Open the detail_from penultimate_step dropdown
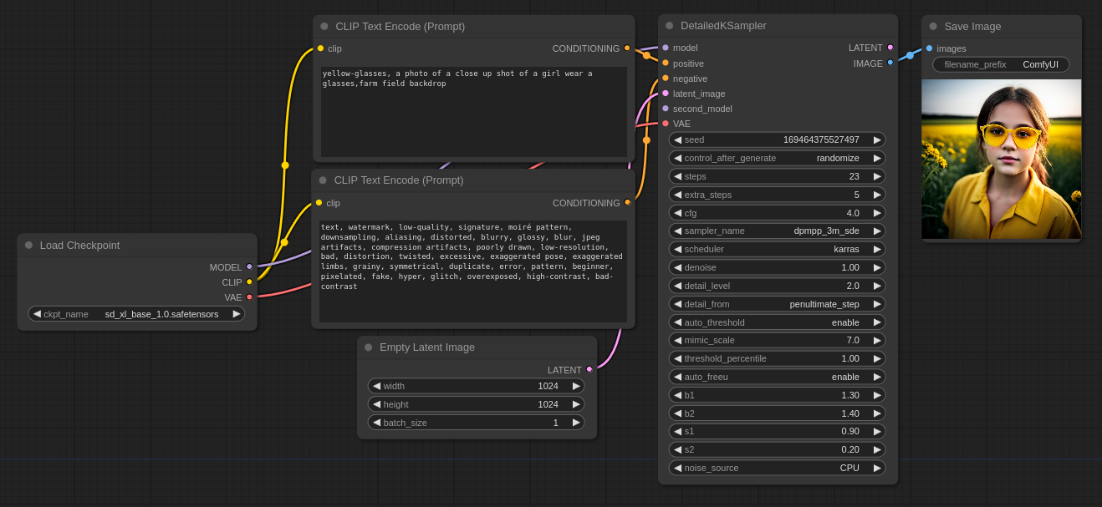Viewport: 1102px width, 507px height. click(x=776, y=304)
